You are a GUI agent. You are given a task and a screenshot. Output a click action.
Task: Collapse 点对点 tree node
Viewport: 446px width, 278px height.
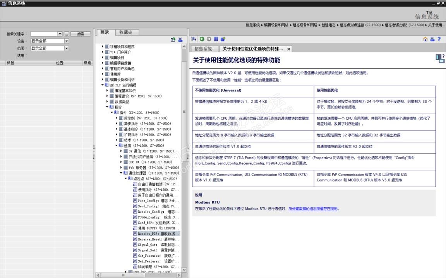[125, 178]
